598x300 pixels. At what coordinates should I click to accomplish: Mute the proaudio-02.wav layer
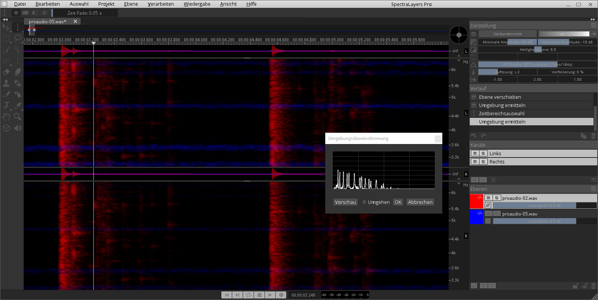(x=488, y=198)
